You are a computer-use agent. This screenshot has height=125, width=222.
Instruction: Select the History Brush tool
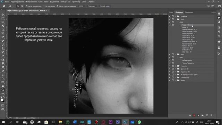click(x=3, y=52)
